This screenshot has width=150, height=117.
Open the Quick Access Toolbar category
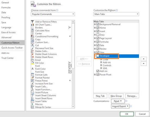point(12,48)
